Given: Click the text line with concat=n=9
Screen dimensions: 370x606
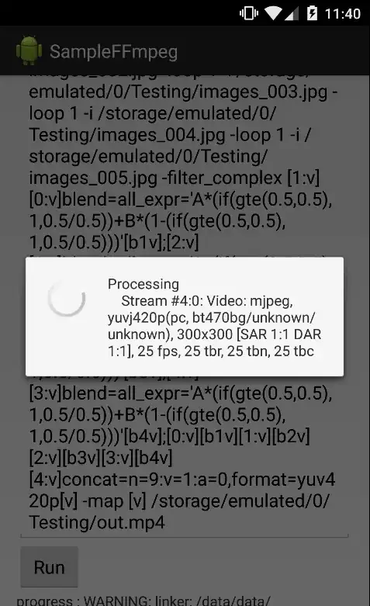Looking at the screenshot, I should (x=182, y=480).
